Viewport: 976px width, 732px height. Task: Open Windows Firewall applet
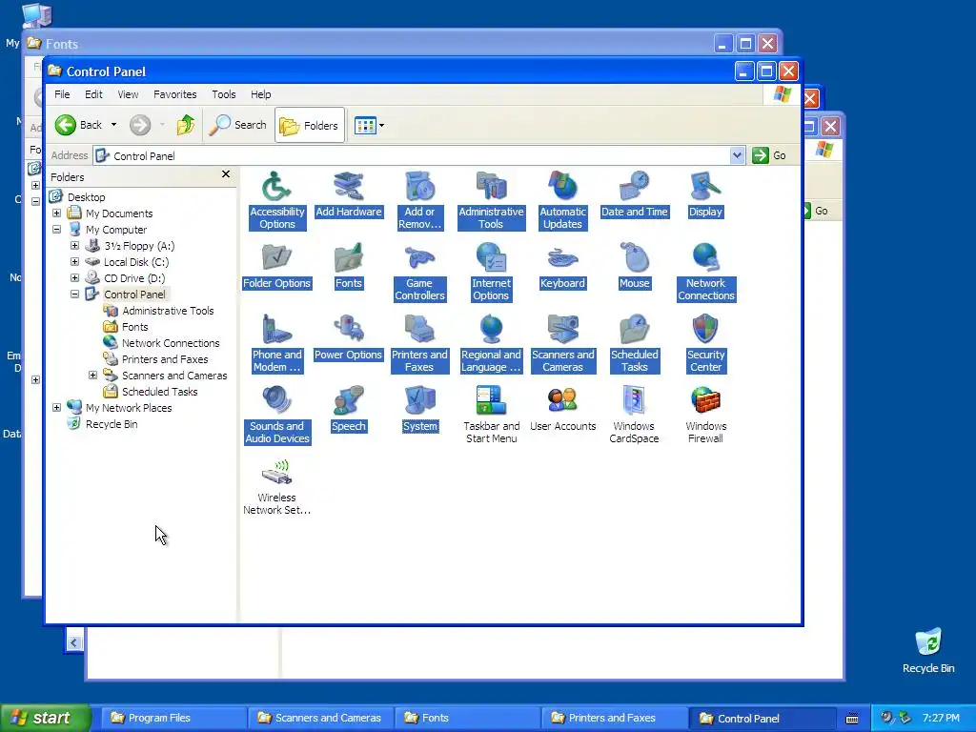[706, 416]
